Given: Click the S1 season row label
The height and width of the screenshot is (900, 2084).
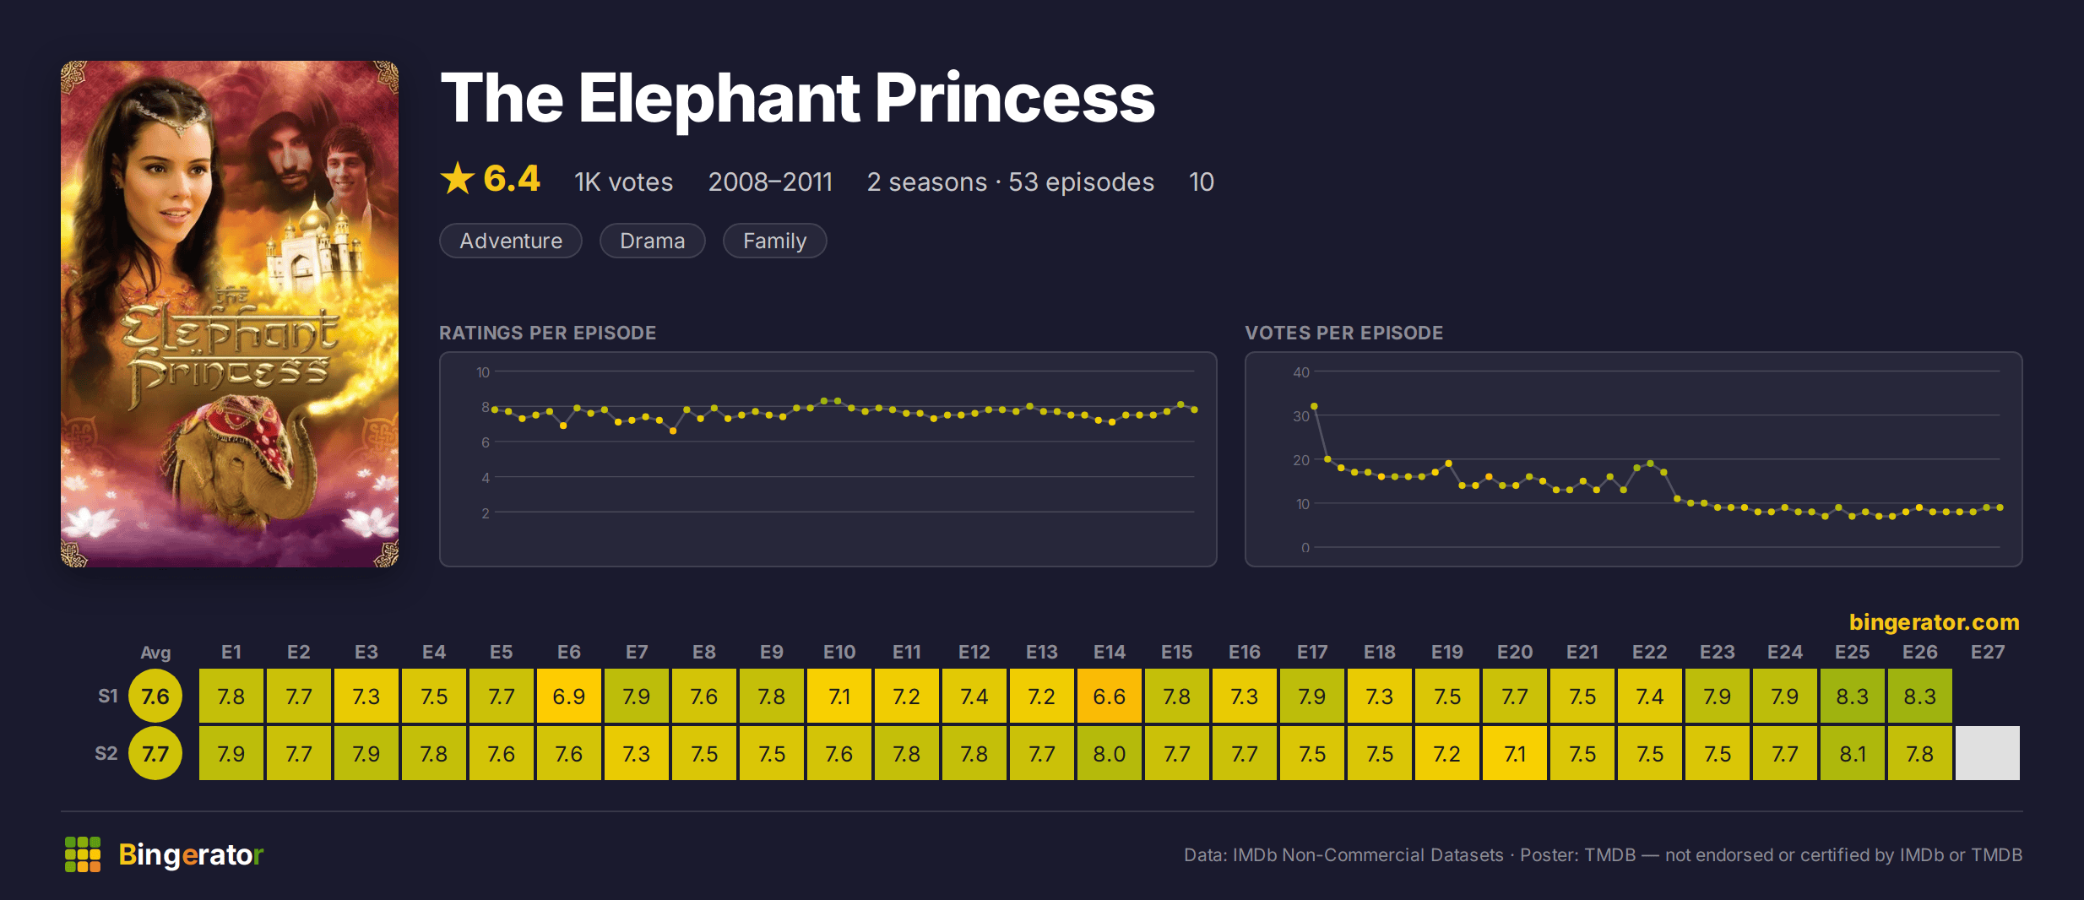Looking at the screenshot, I should point(108,697).
